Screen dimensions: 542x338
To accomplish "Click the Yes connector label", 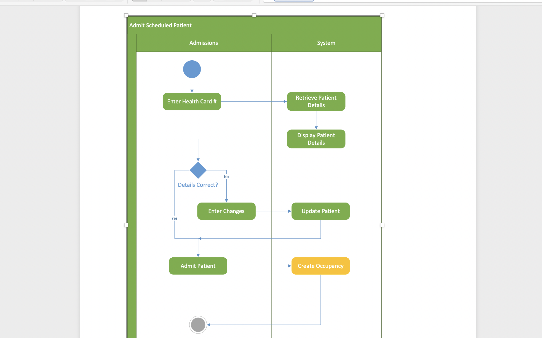I will point(174,218).
